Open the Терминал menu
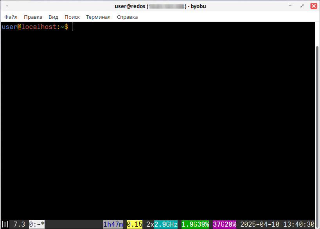This screenshot has height=229, width=320. 98,17
